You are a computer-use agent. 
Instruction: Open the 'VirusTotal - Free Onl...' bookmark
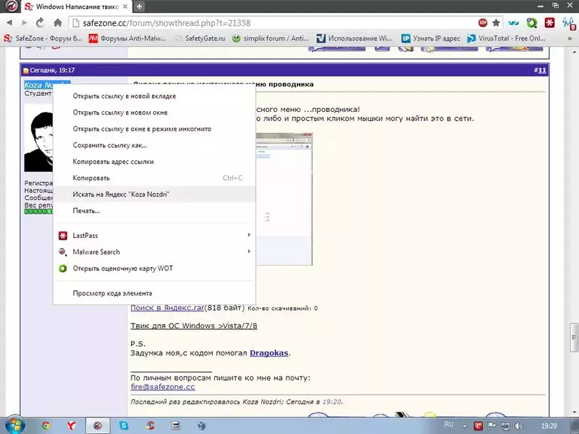(506, 38)
